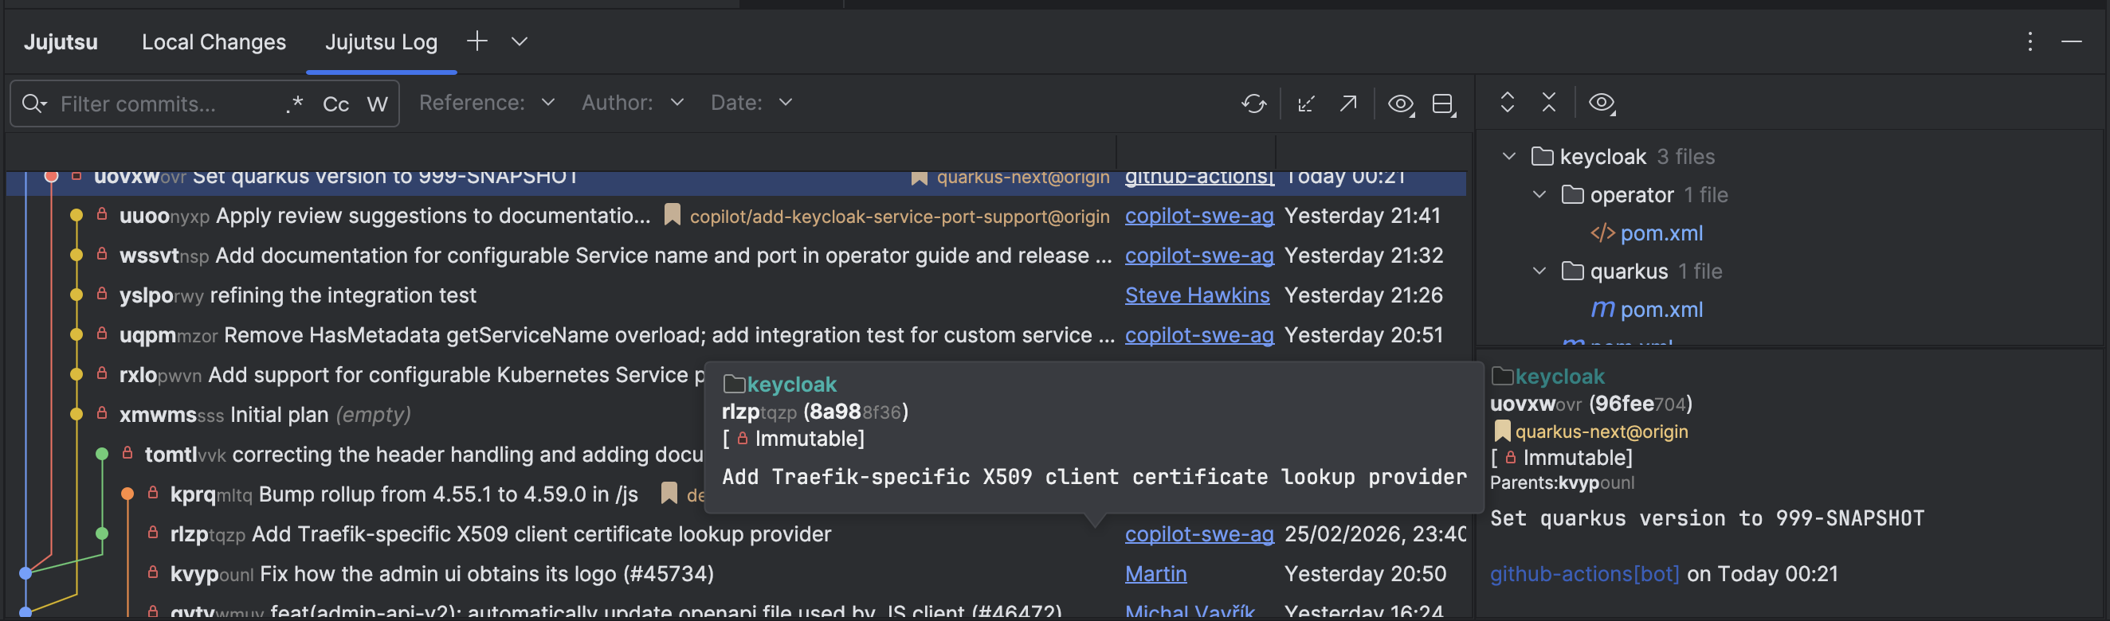Screen dimensions: 2110x621
Task: Select the Jujutsu tool window title
Action: 61,41
